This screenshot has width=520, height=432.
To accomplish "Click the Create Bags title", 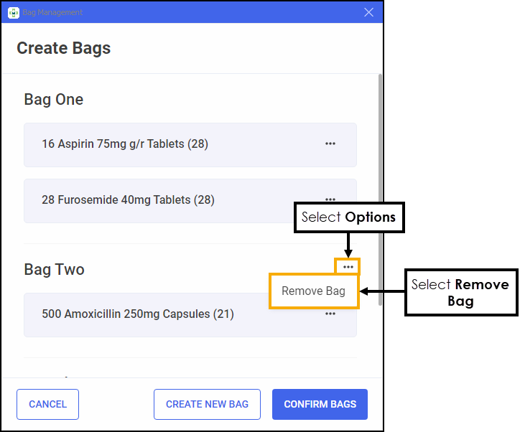I will click(64, 49).
